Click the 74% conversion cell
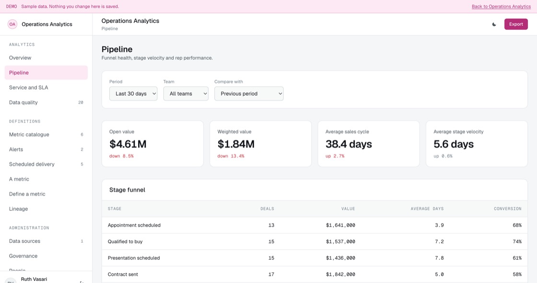Viewport: 537px width, 283px height. click(517, 242)
